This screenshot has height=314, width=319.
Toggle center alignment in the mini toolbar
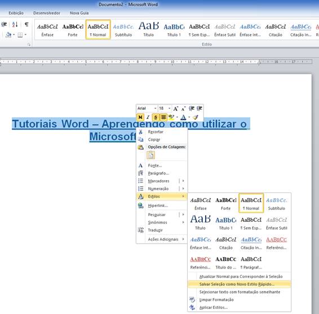(163, 117)
